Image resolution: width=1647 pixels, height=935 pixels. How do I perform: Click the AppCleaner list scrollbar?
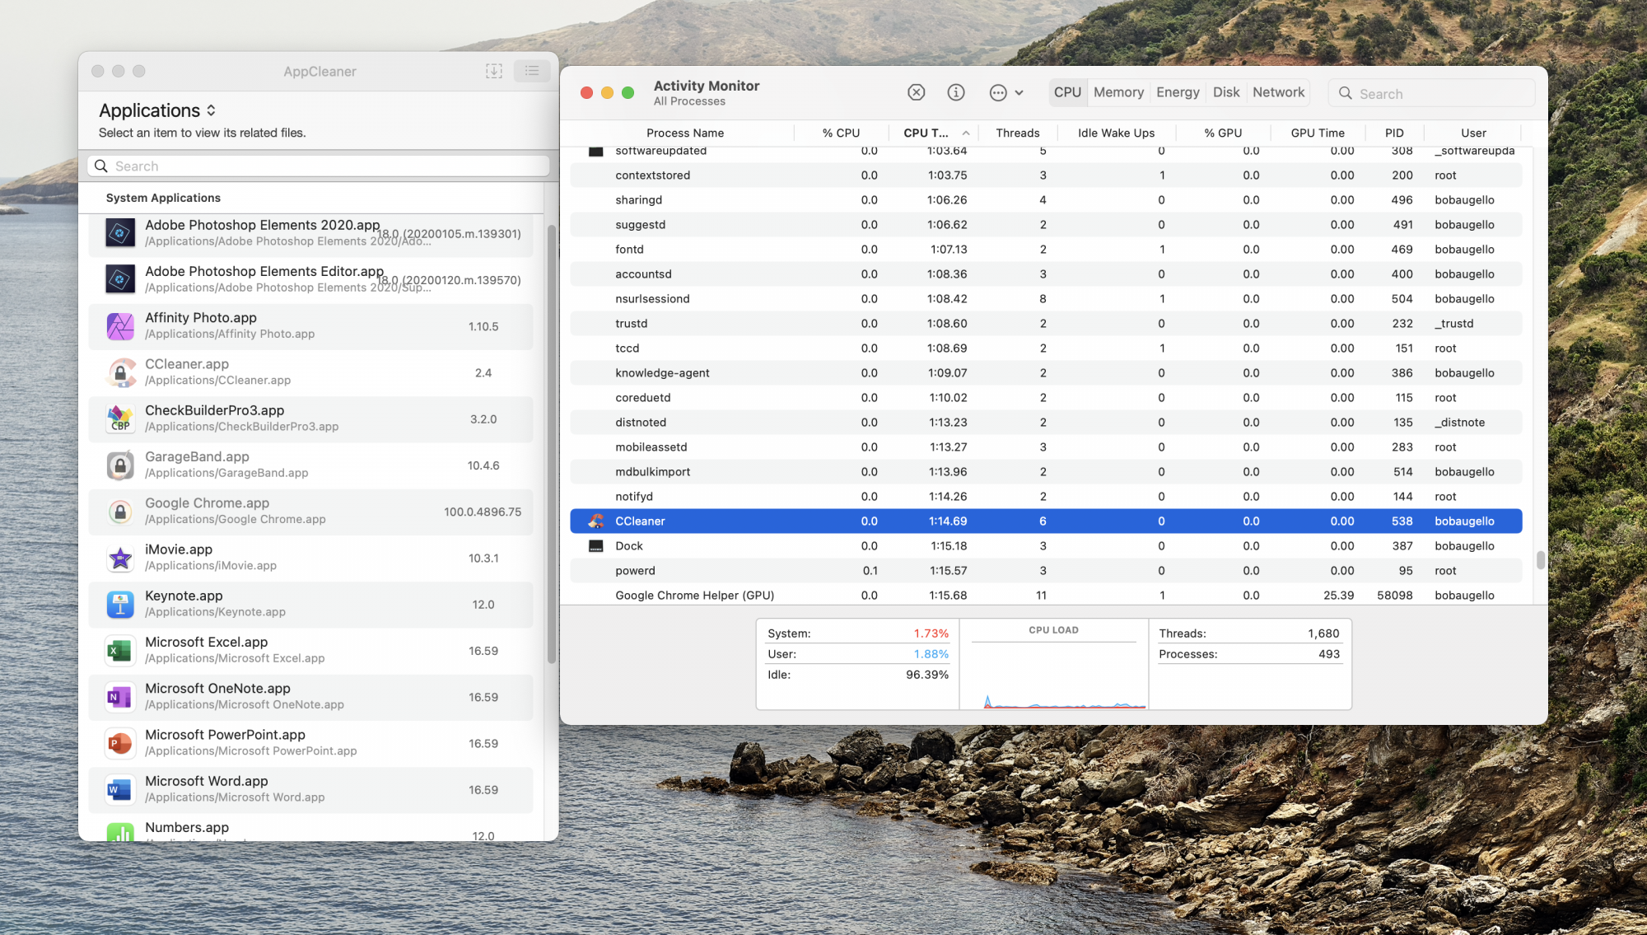[552, 443]
